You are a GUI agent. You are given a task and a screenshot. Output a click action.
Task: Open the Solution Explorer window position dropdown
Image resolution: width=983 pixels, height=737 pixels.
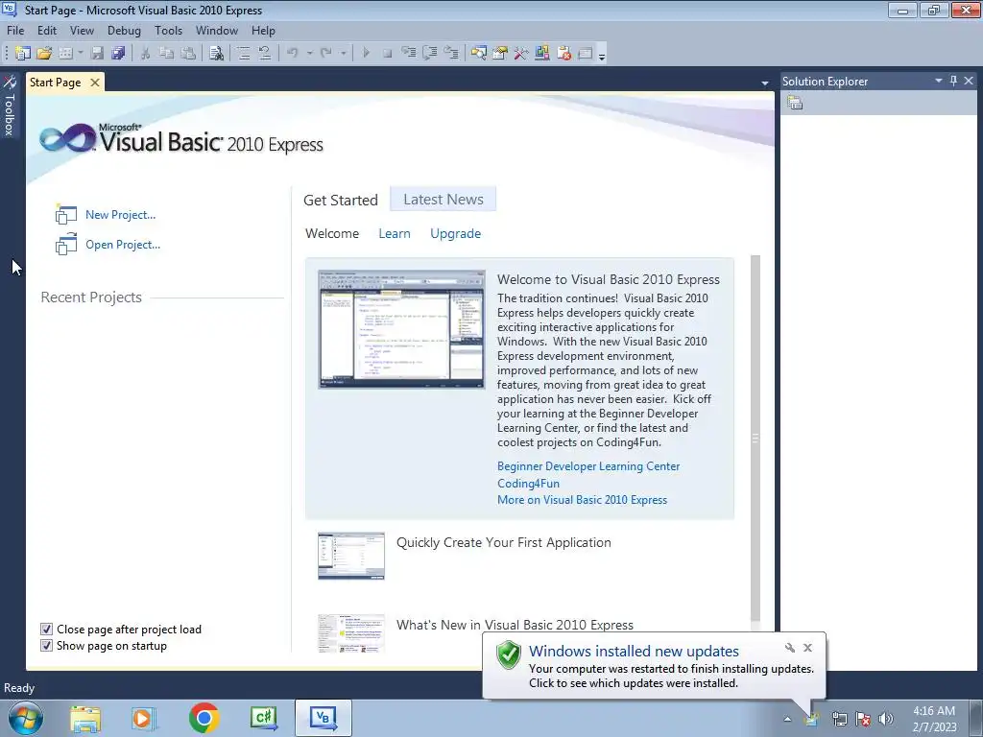coord(939,81)
